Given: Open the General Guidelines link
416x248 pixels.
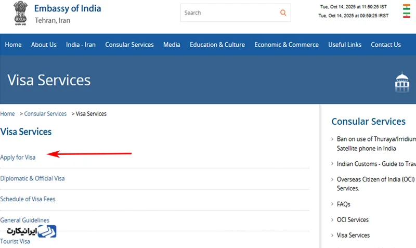Looking at the screenshot, I should click(x=24, y=220).
